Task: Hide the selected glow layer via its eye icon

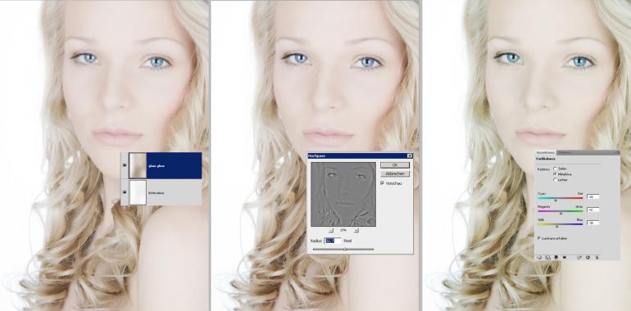Action: 125,165
